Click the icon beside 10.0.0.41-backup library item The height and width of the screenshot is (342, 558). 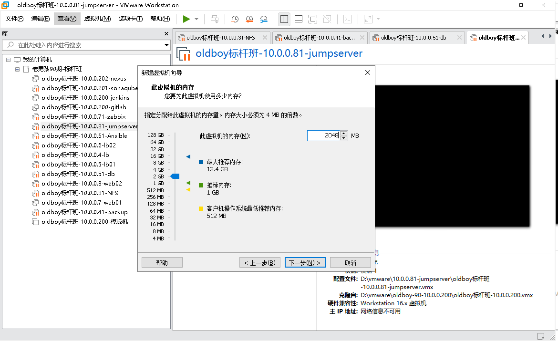tap(35, 212)
